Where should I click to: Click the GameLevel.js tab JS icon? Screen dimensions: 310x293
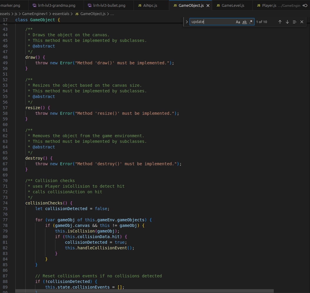point(218,6)
